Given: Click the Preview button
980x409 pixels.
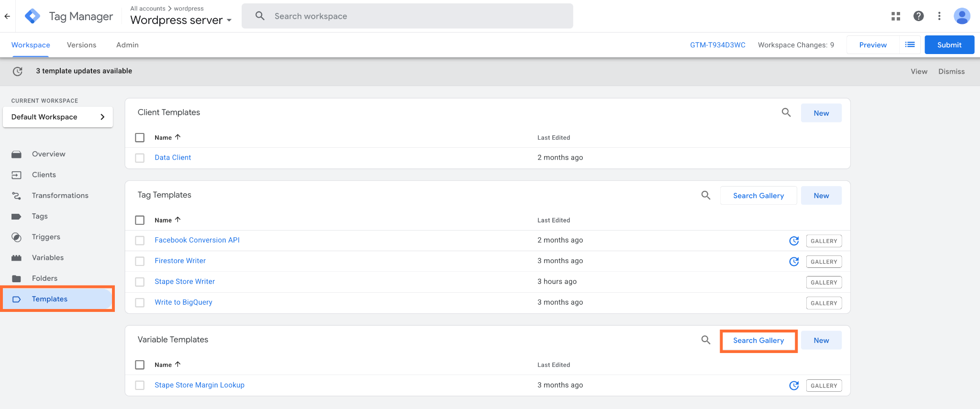Looking at the screenshot, I should 873,44.
